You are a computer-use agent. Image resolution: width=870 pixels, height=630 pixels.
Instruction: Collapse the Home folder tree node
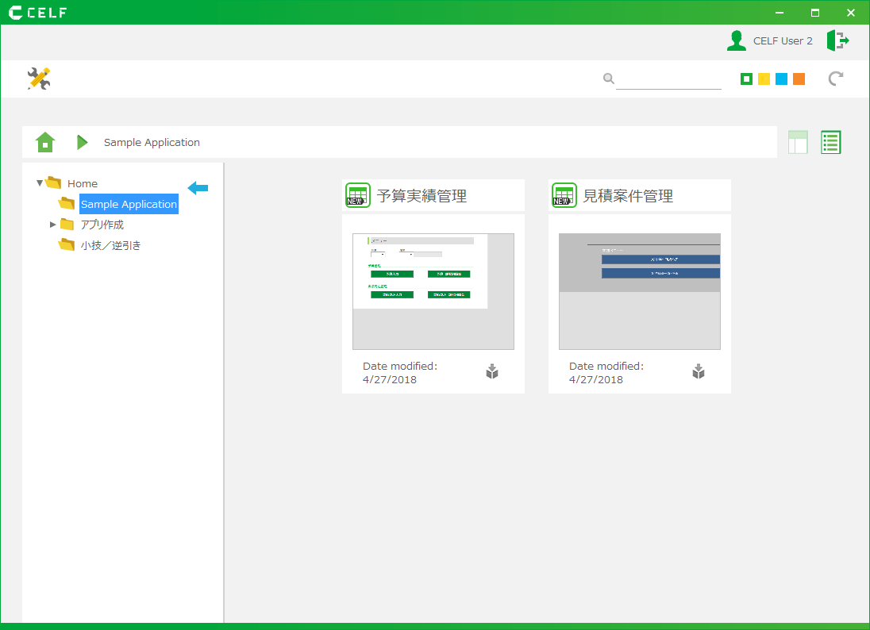point(40,183)
